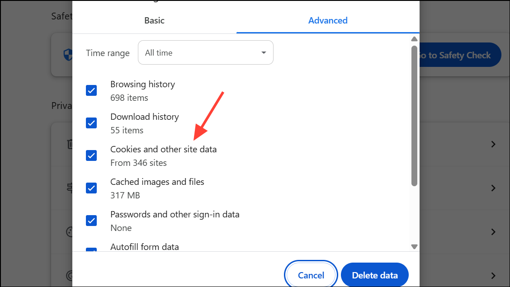Click the trash icon on the Delete browsing data row

pyautogui.click(x=69, y=144)
